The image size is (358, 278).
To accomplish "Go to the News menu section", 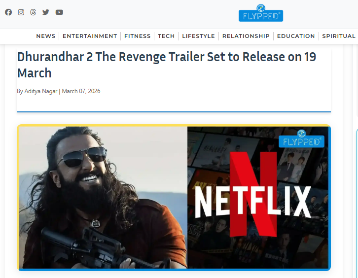I will (x=46, y=36).
